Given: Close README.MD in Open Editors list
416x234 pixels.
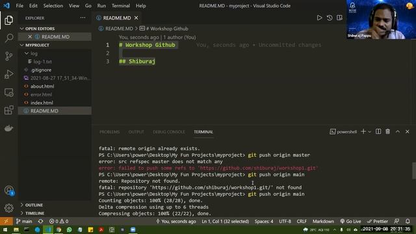Looking at the screenshot, I should 30,36.
